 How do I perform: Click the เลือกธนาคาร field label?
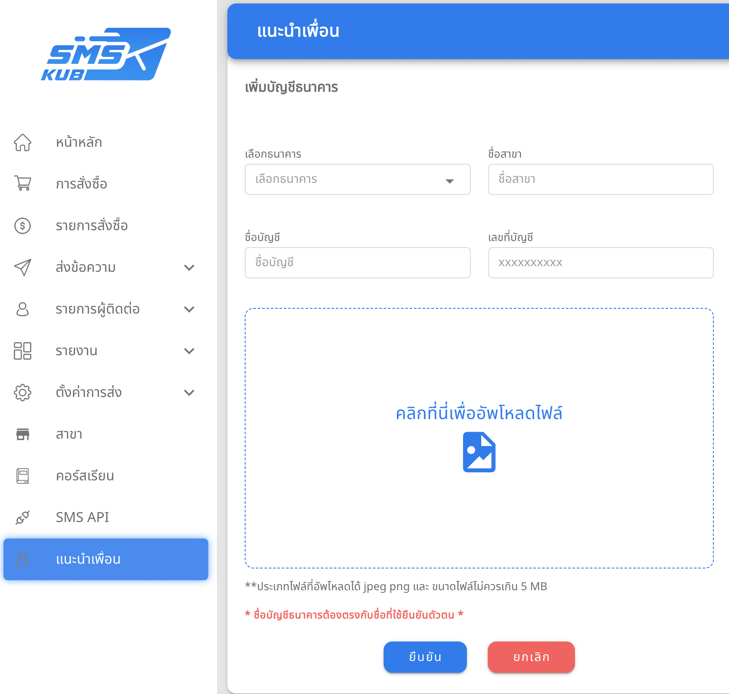tap(273, 154)
